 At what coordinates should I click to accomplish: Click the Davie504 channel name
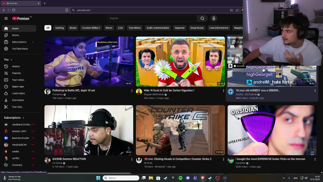pyautogui.click(x=240, y=163)
